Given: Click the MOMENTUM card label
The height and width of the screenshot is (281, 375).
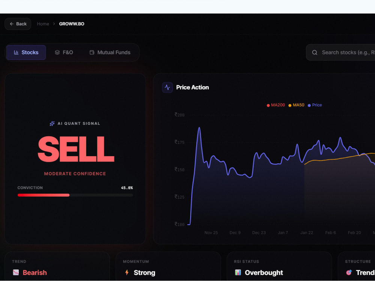Looking at the screenshot, I should click(136, 262).
